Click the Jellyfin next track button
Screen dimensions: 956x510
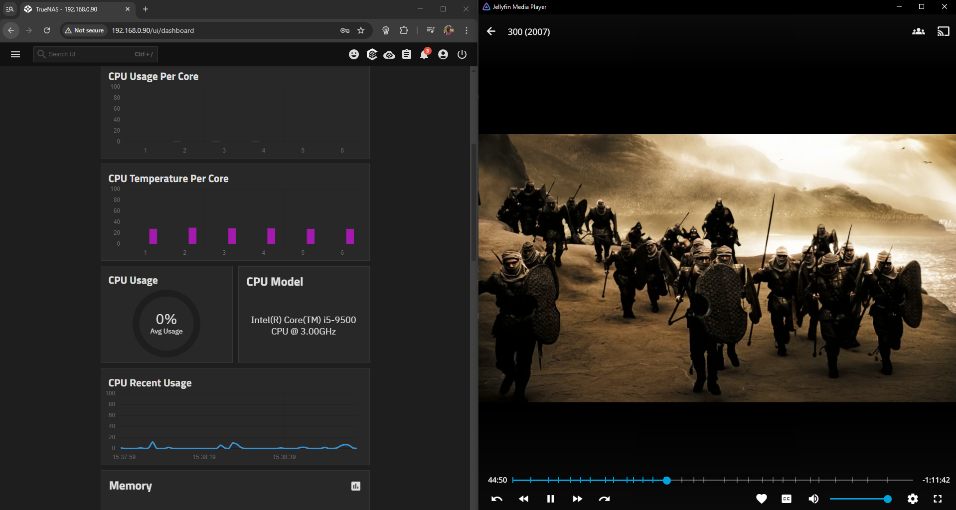tap(604, 499)
